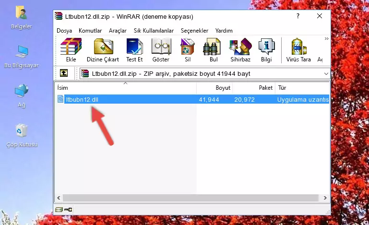Click the title bar help question mark
Image resolution: width=369 pixels, height=225 pixels.
298,16
